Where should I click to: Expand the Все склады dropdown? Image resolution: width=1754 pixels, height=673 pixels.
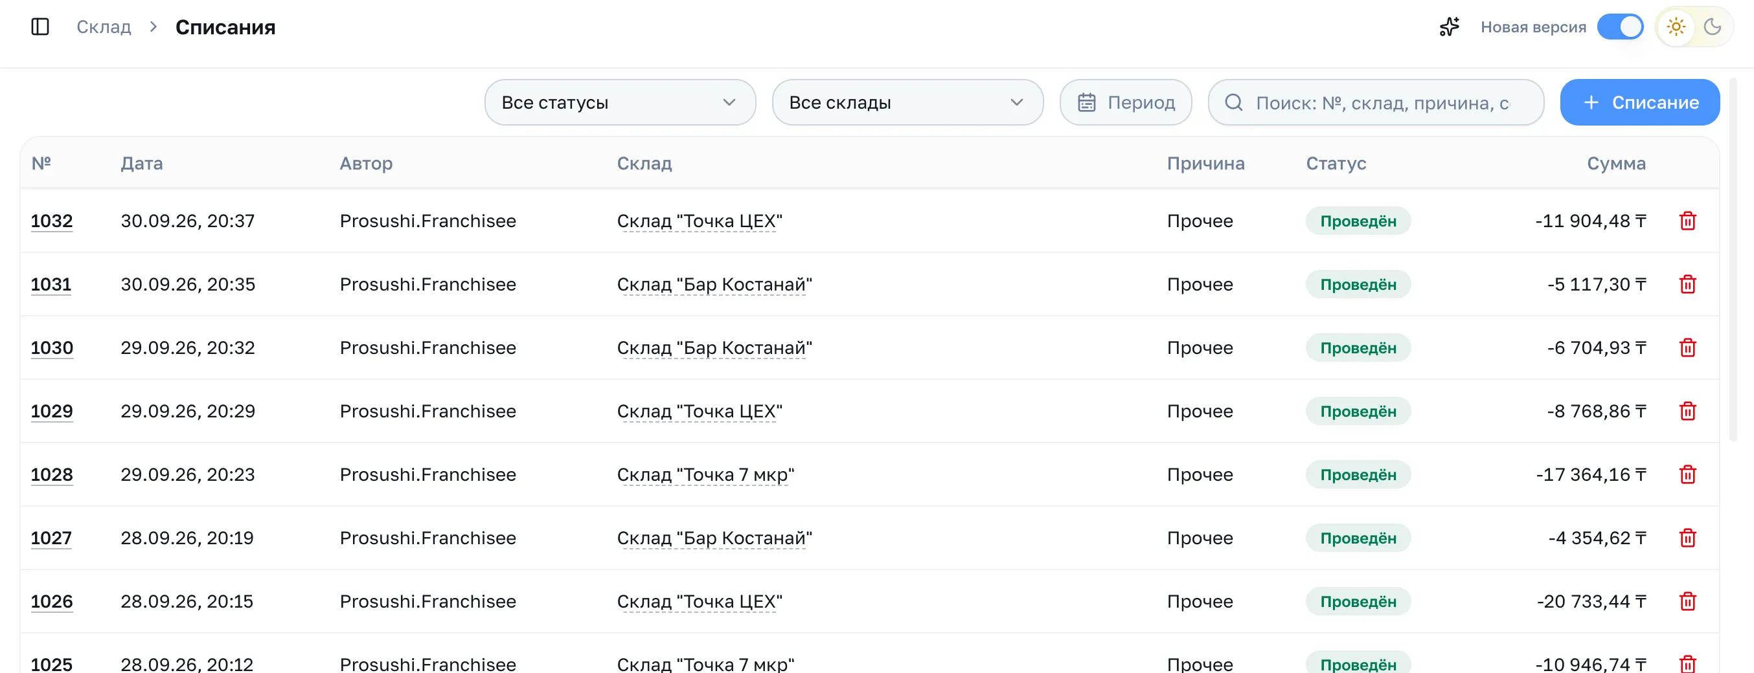point(907,102)
